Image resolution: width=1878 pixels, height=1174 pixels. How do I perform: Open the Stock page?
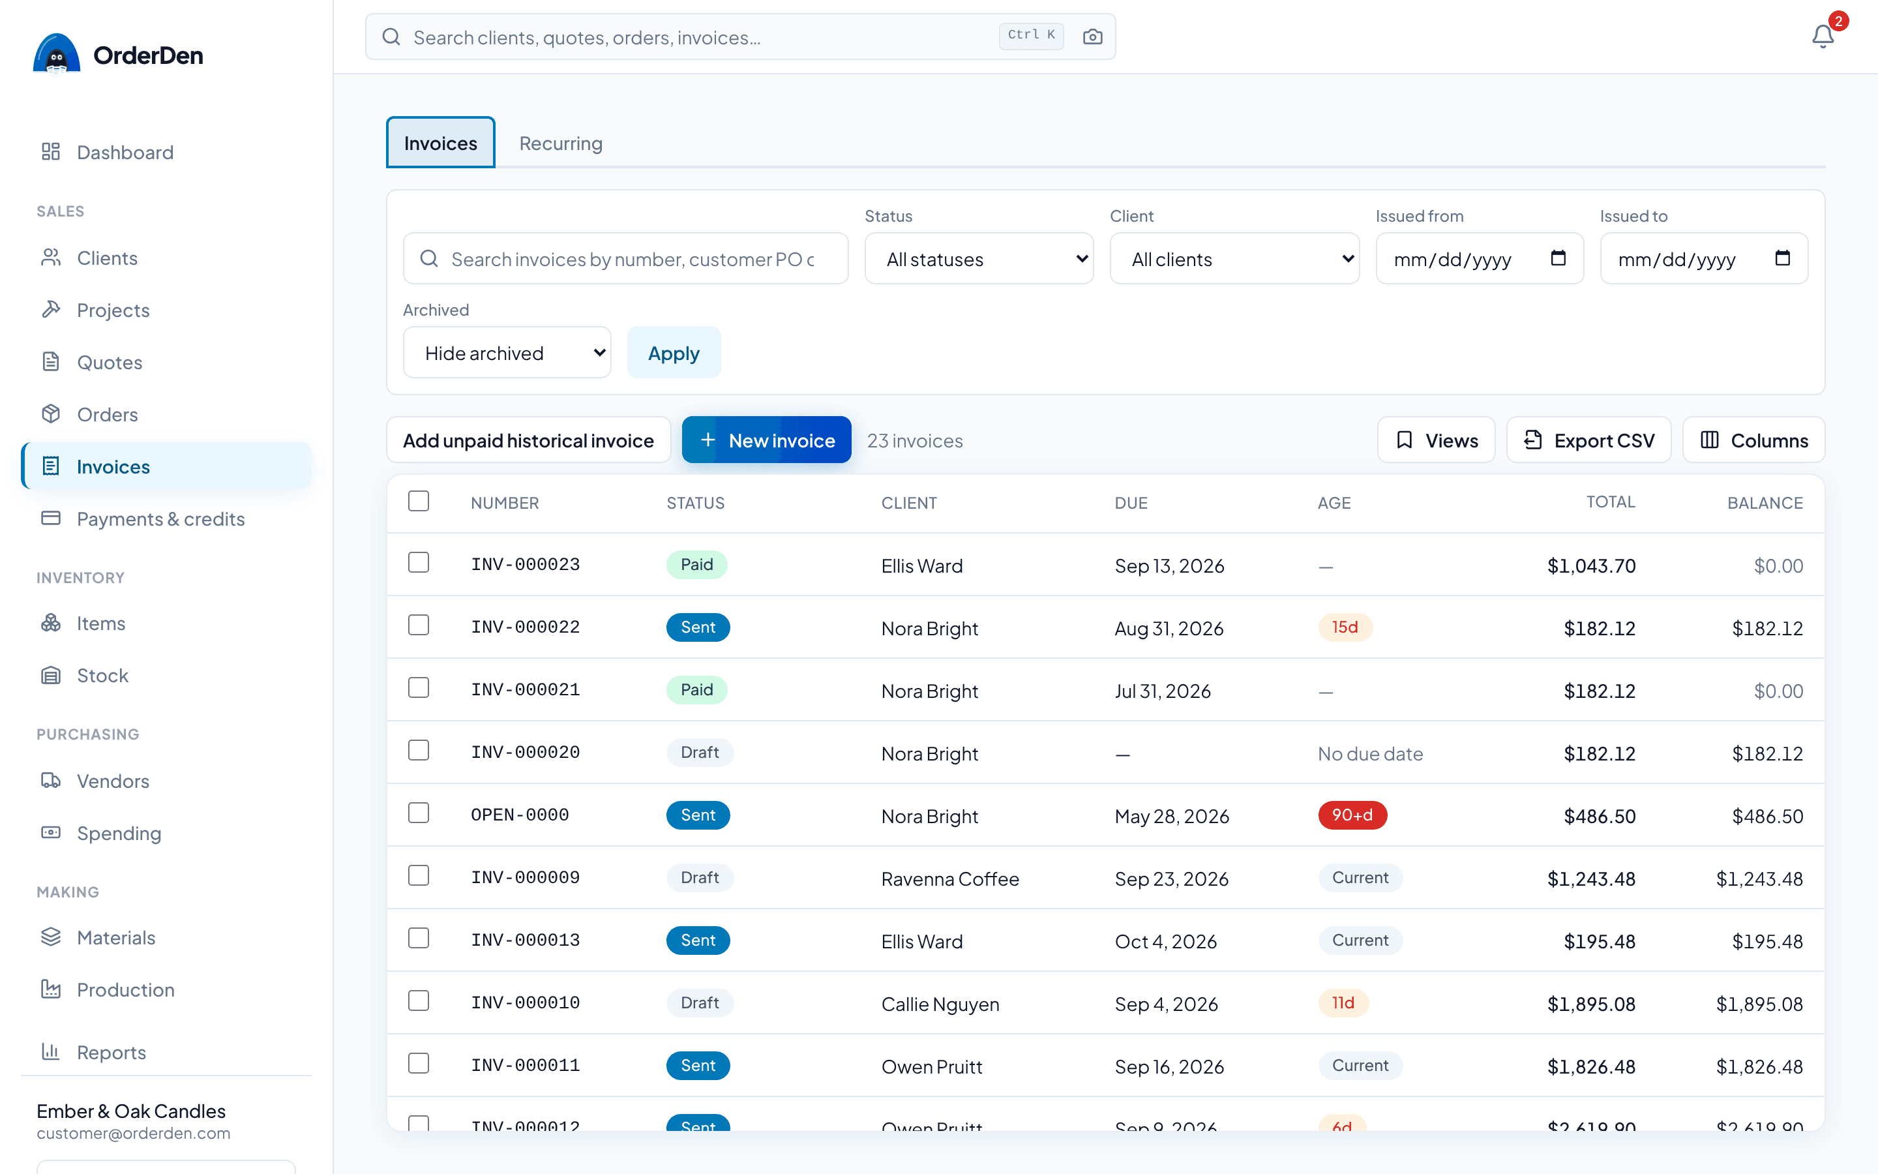166,675
